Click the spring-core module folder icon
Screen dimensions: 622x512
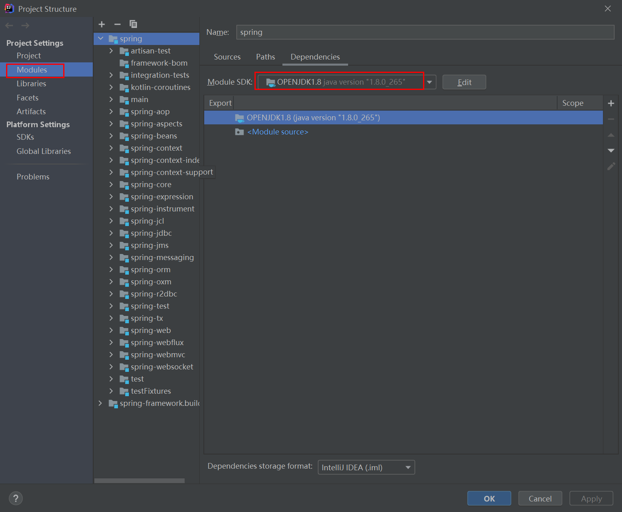(124, 185)
